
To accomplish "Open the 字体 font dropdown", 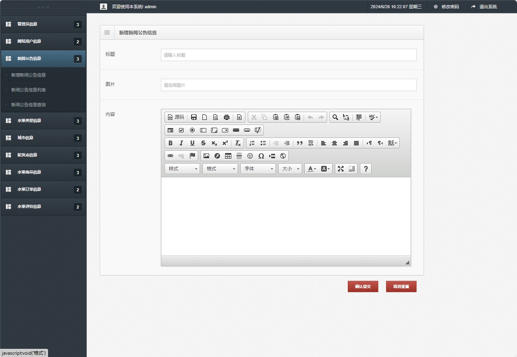I will 258,169.
